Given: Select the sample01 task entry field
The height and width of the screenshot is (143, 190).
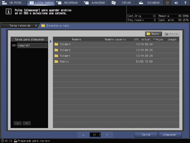Looking at the screenshot, I should pos(32,45).
